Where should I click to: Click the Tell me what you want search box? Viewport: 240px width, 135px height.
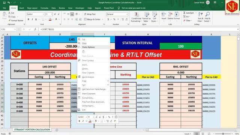pos(133,8)
